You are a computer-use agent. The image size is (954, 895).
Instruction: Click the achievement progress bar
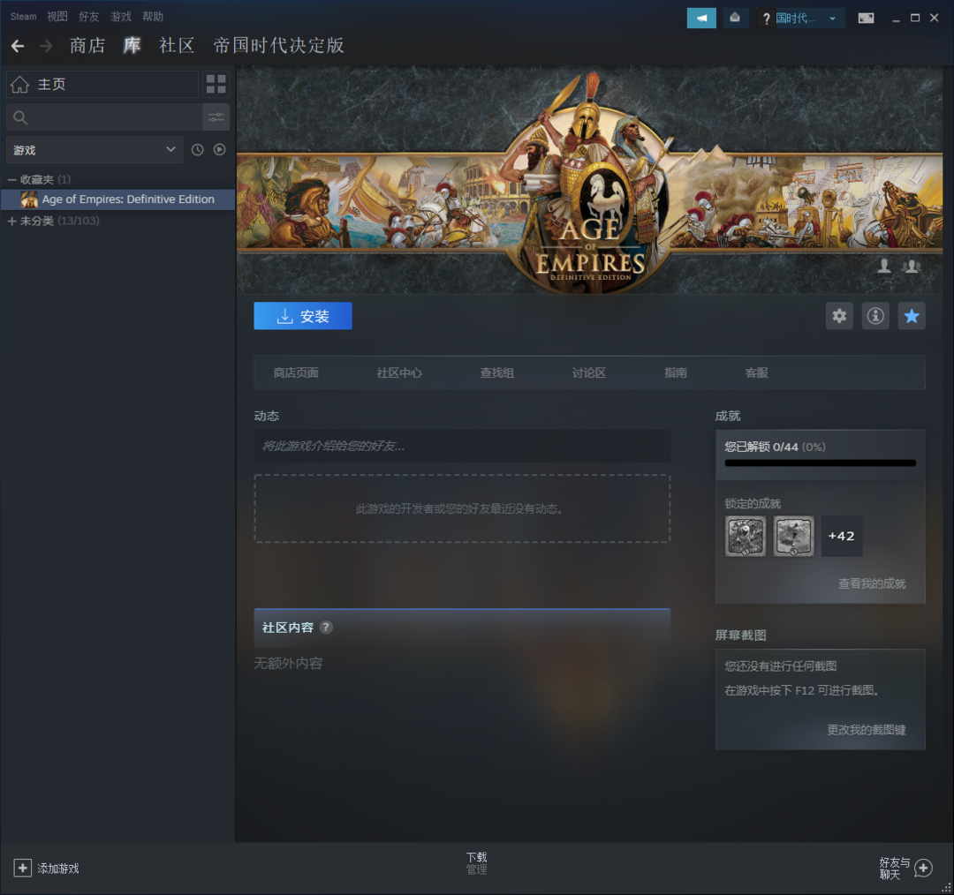pyautogui.click(x=820, y=463)
